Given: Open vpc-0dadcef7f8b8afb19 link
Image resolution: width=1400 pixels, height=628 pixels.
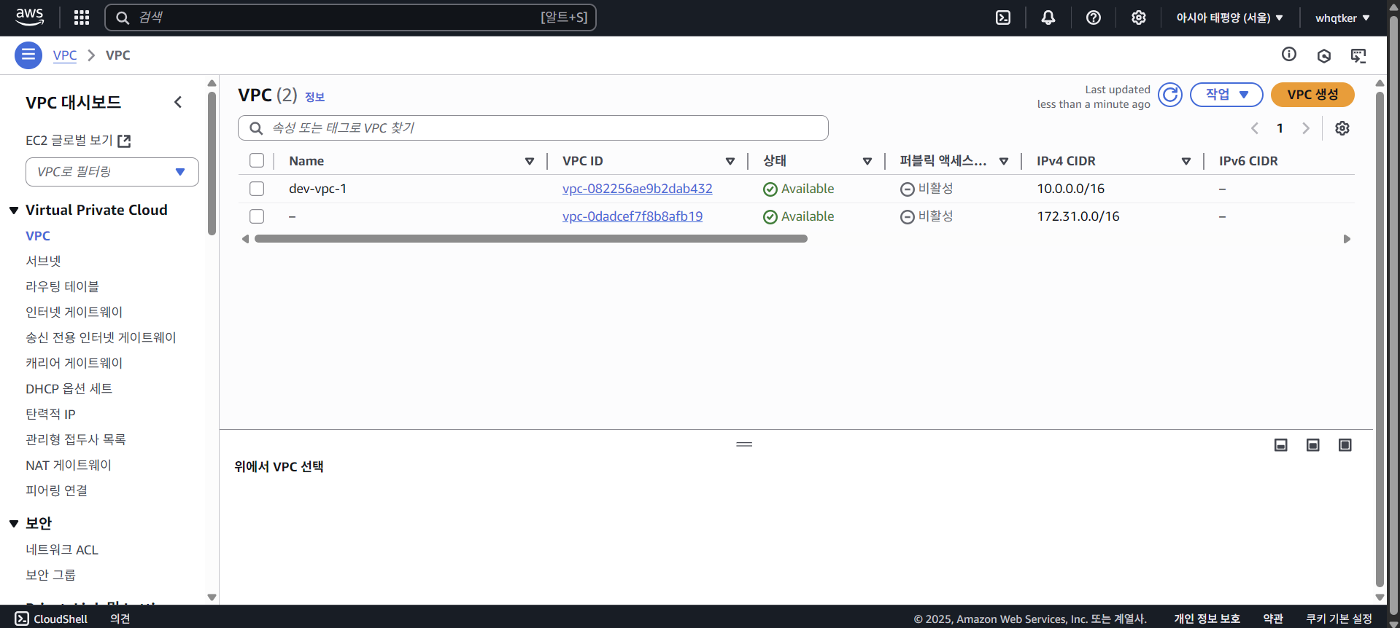Looking at the screenshot, I should click(x=633, y=216).
